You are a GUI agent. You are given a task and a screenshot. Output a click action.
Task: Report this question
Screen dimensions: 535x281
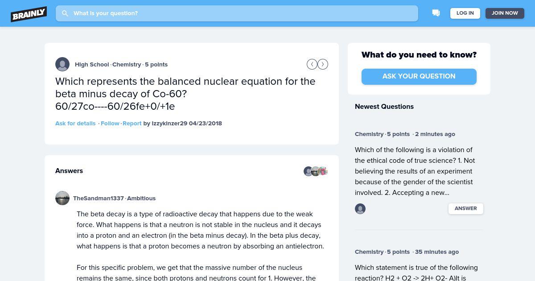pos(132,124)
